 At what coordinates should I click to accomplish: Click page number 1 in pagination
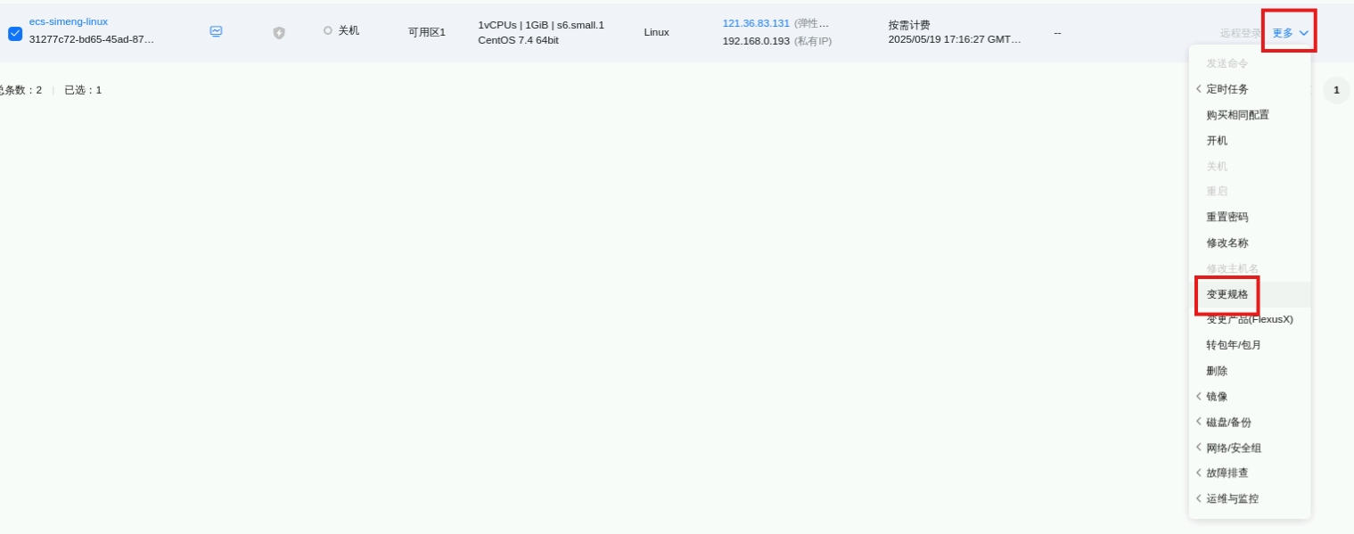point(1336,90)
